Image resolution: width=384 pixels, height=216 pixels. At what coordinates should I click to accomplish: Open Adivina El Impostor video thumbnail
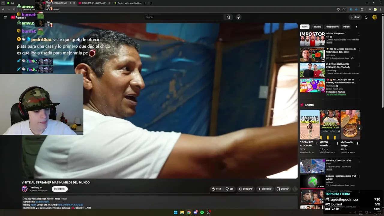(x=312, y=39)
